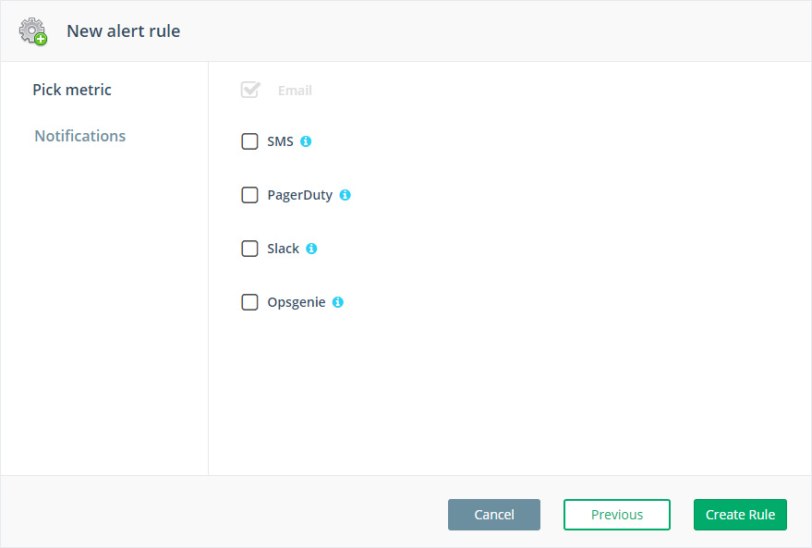Viewport: 812px width, 548px height.
Task: Click the green Create Rule button
Action: click(740, 515)
